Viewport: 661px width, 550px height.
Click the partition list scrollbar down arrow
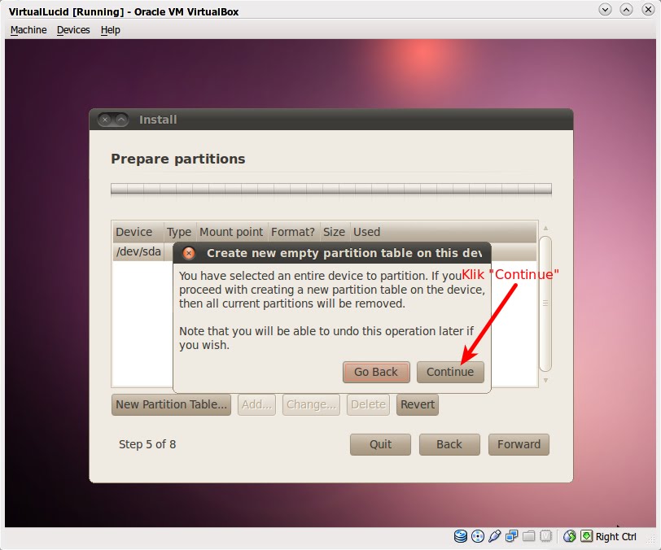[545, 381]
